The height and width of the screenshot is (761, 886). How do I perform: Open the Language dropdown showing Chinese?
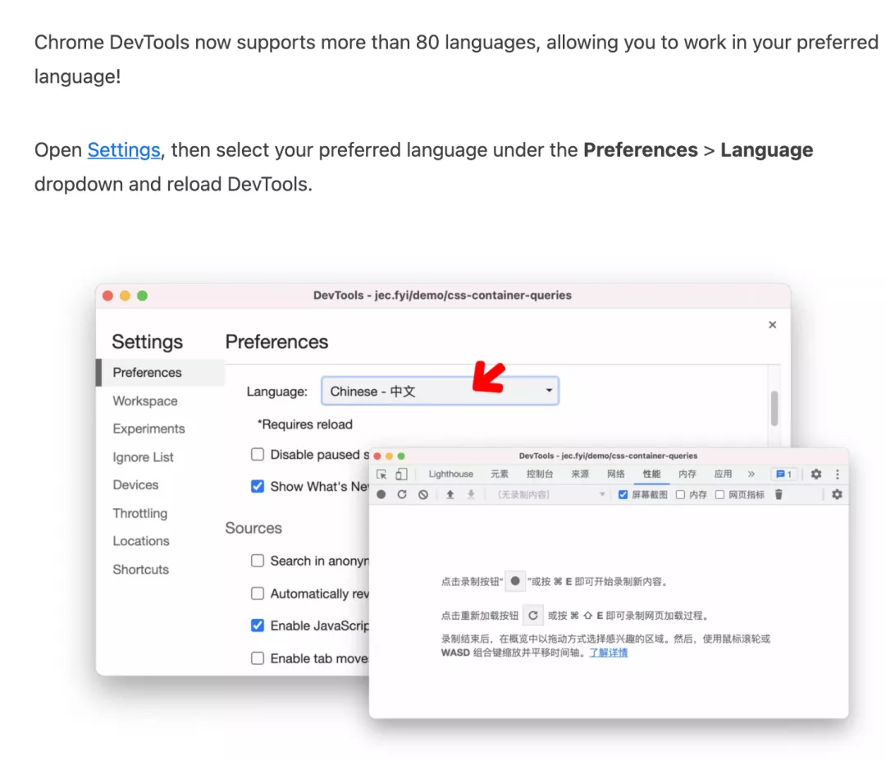pyautogui.click(x=440, y=391)
